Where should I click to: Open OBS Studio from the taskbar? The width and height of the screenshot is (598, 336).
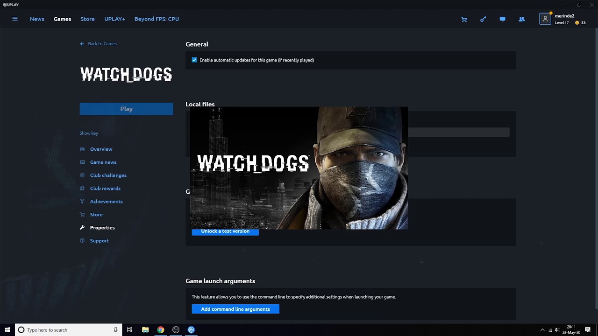(176, 330)
